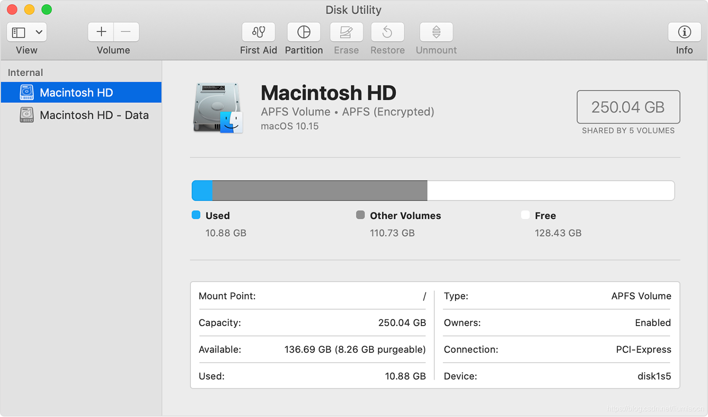Image resolution: width=708 pixels, height=417 pixels.
Task: Click the Used legend swatch
Action: tap(196, 215)
